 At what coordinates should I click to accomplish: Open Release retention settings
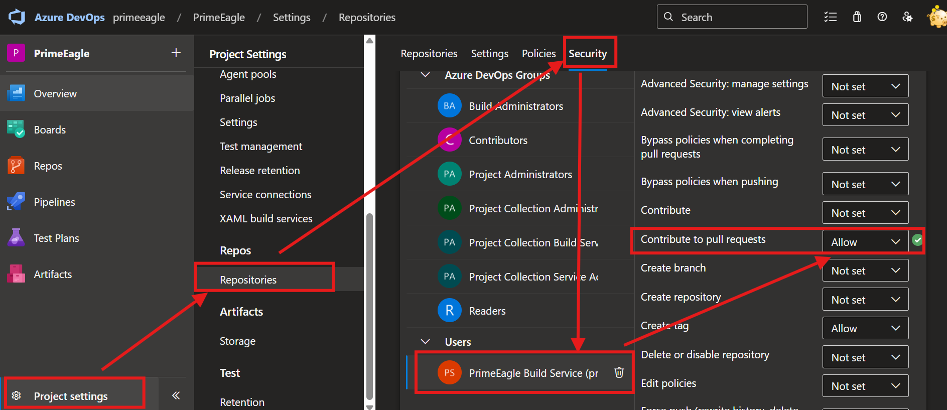[x=260, y=171]
